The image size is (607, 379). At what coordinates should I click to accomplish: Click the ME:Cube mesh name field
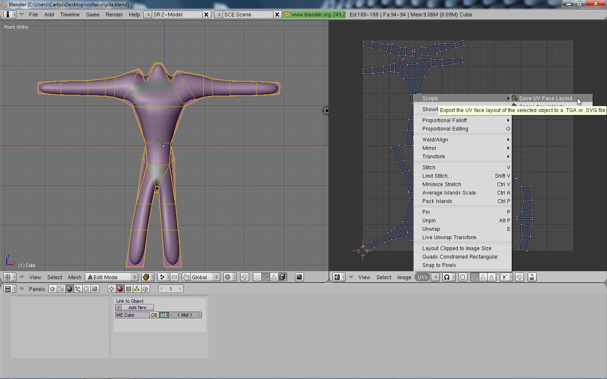pyautogui.click(x=132, y=315)
